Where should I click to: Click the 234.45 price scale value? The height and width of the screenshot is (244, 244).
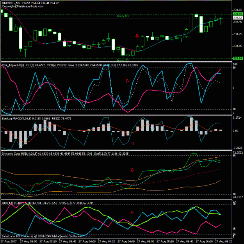click(x=238, y=22)
